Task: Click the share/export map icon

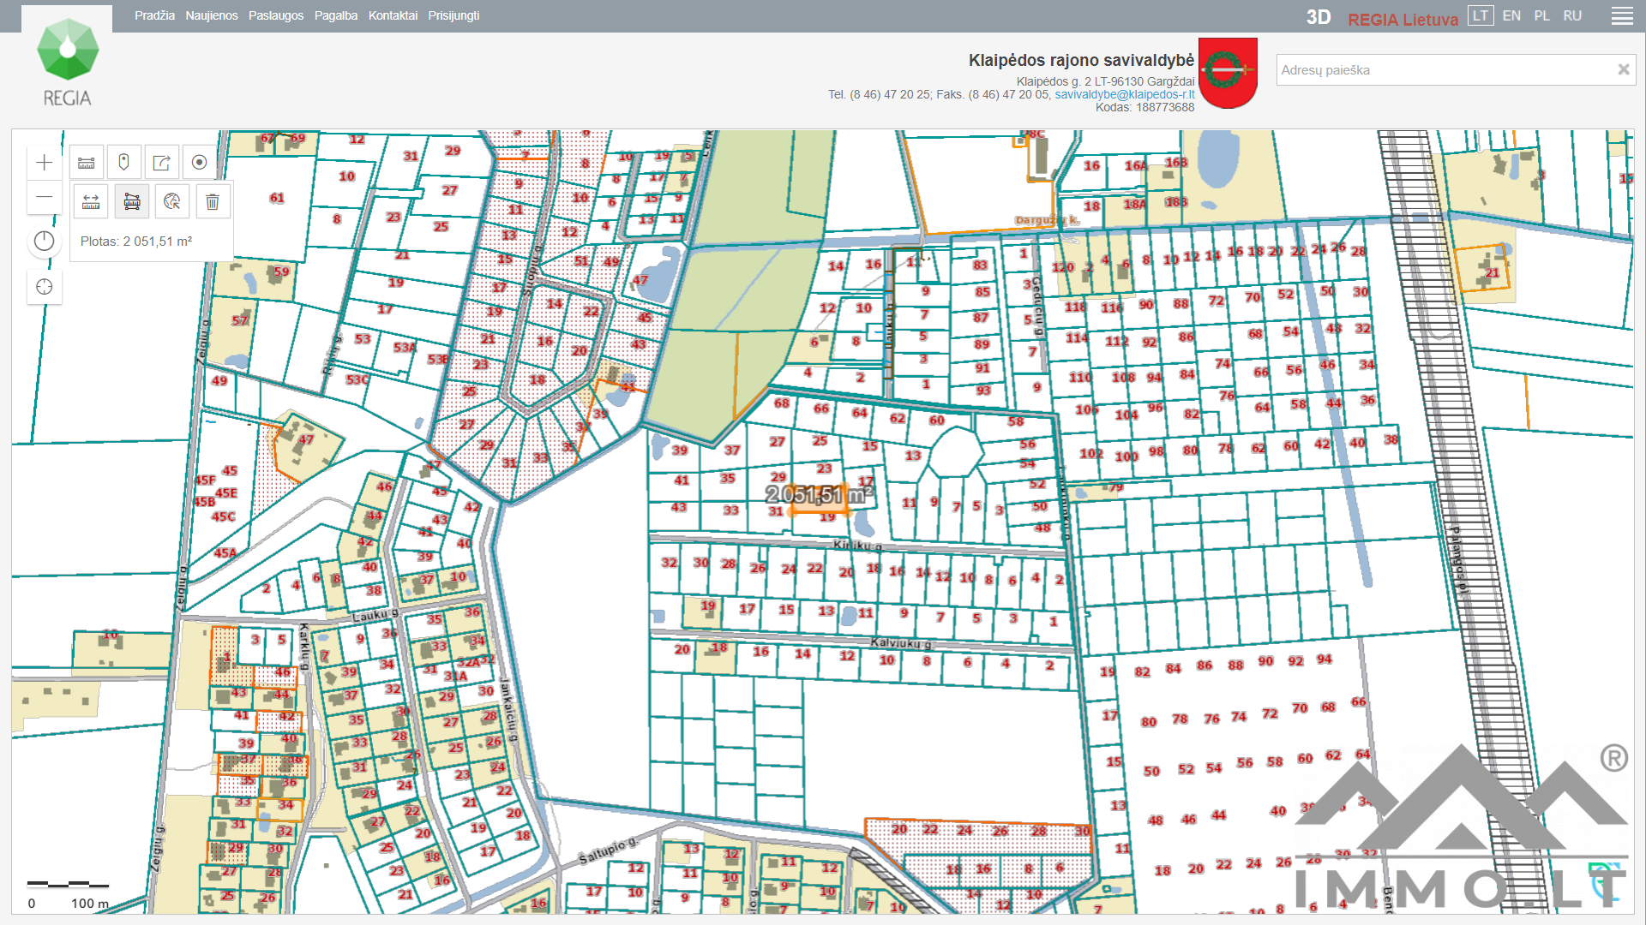Action: (x=162, y=163)
